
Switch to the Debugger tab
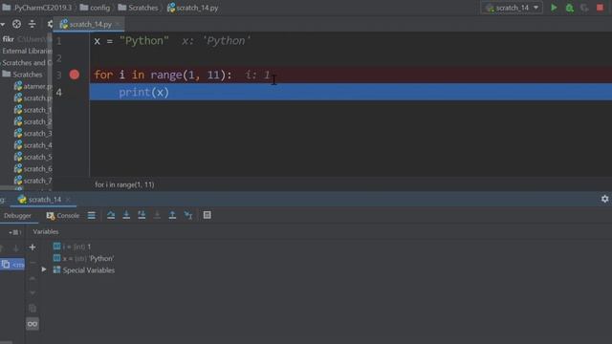point(17,215)
